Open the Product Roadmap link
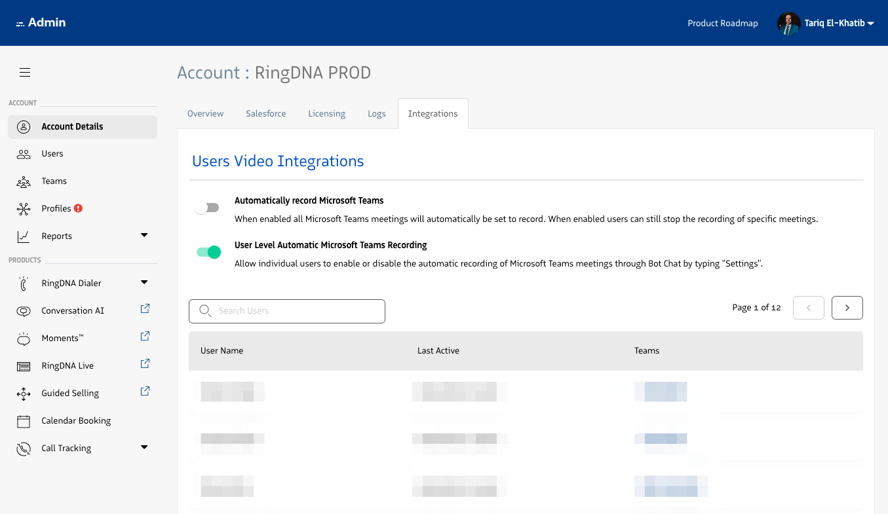This screenshot has height=514, width=888. coord(722,24)
